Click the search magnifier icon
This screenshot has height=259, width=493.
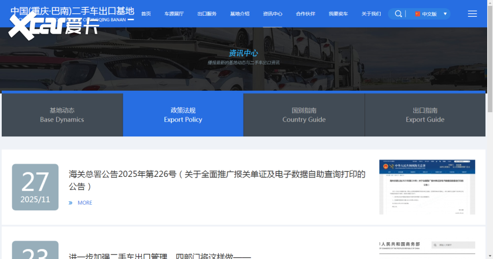(398, 14)
